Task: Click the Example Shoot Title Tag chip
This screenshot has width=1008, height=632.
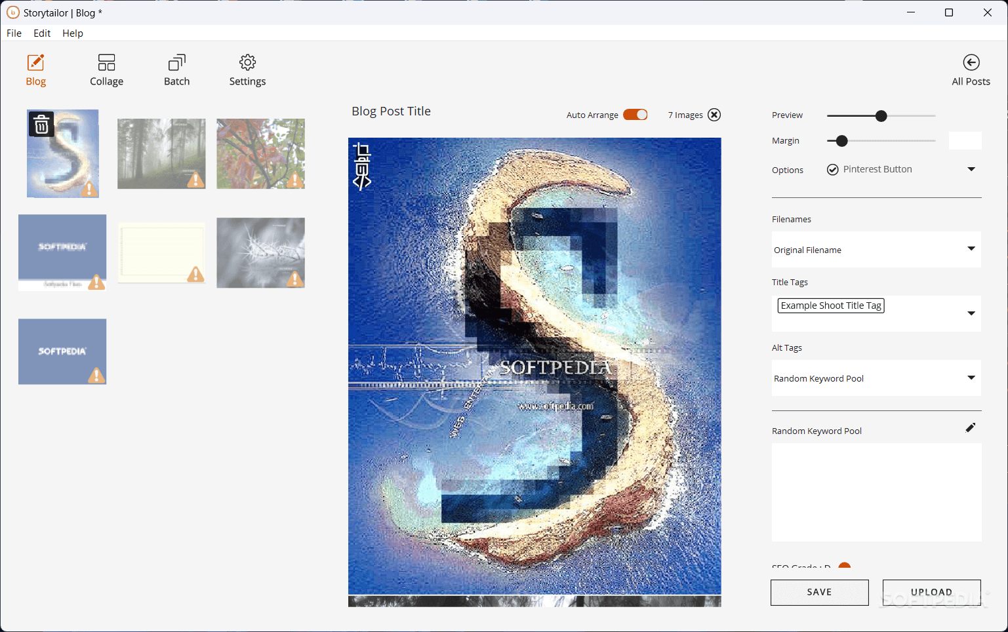Action: (831, 306)
